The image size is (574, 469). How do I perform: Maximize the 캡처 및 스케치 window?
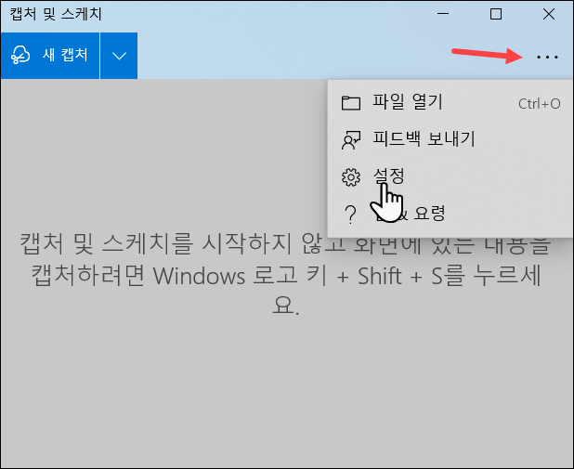pyautogui.click(x=496, y=14)
